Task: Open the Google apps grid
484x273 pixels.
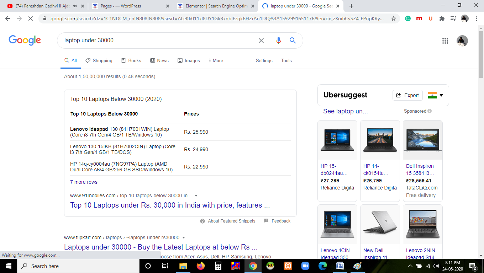Action: point(445,41)
